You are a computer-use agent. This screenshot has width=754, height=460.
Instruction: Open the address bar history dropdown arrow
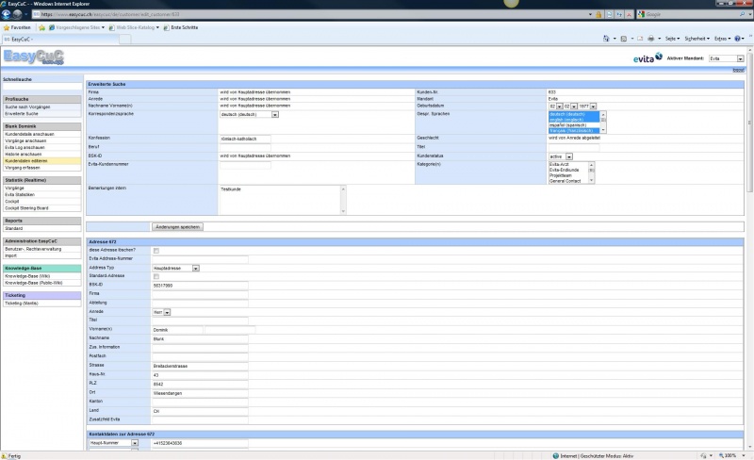pyautogui.click(x=590, y=14)
